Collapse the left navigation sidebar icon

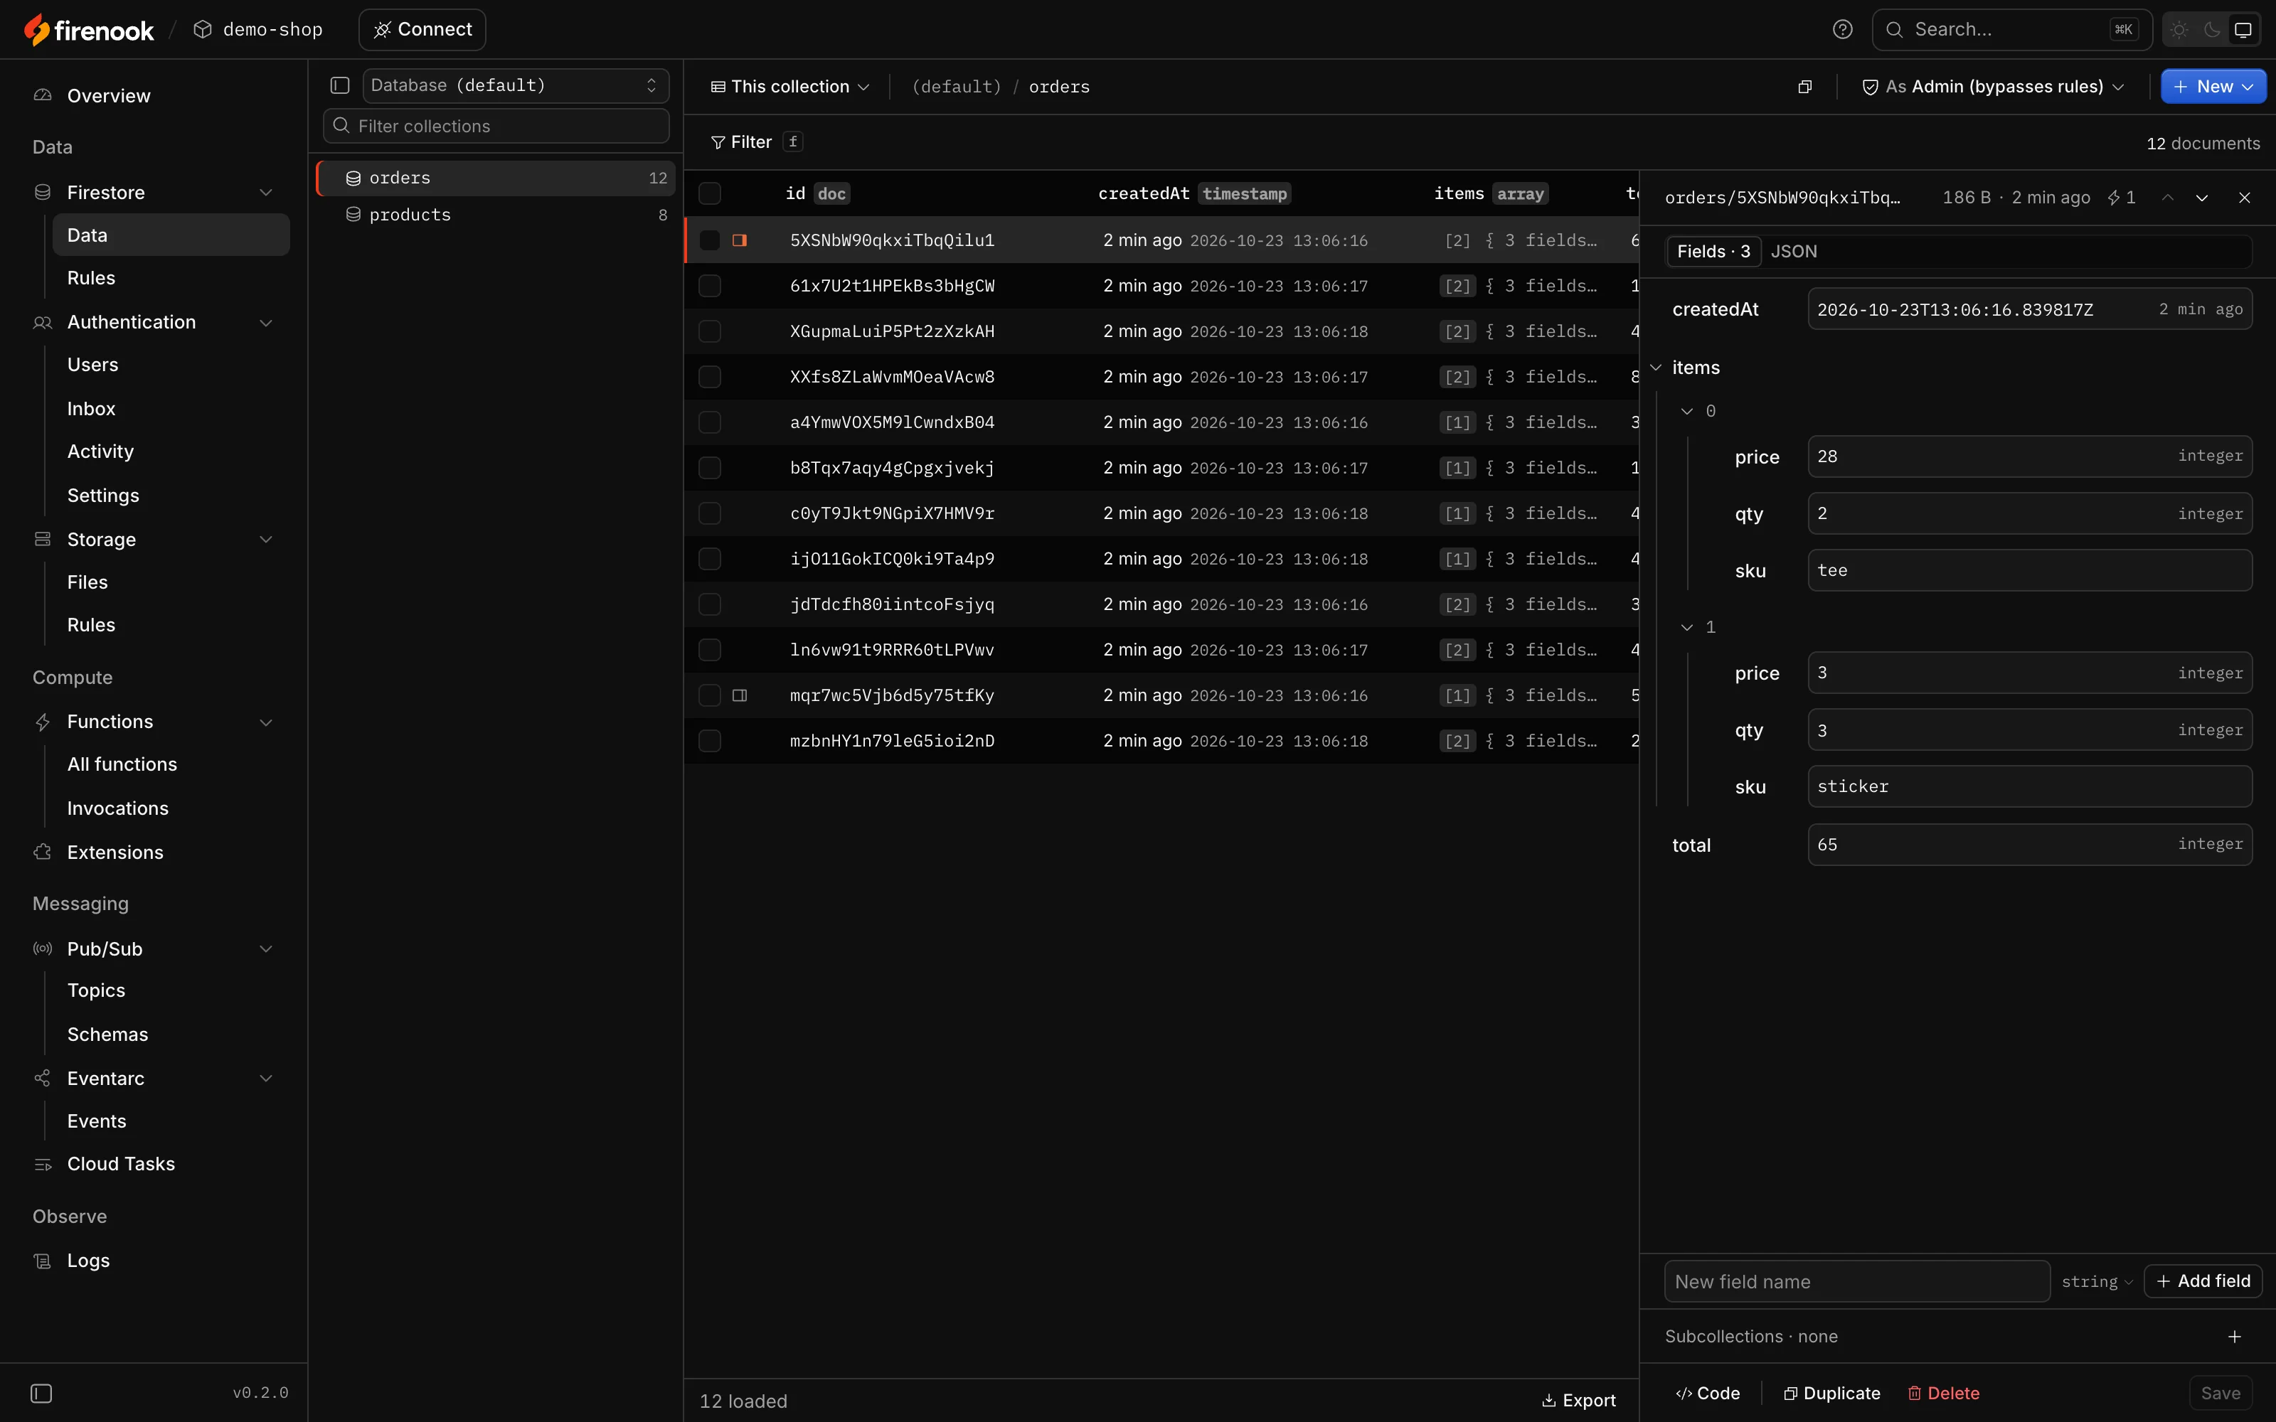pos(41,1393)
